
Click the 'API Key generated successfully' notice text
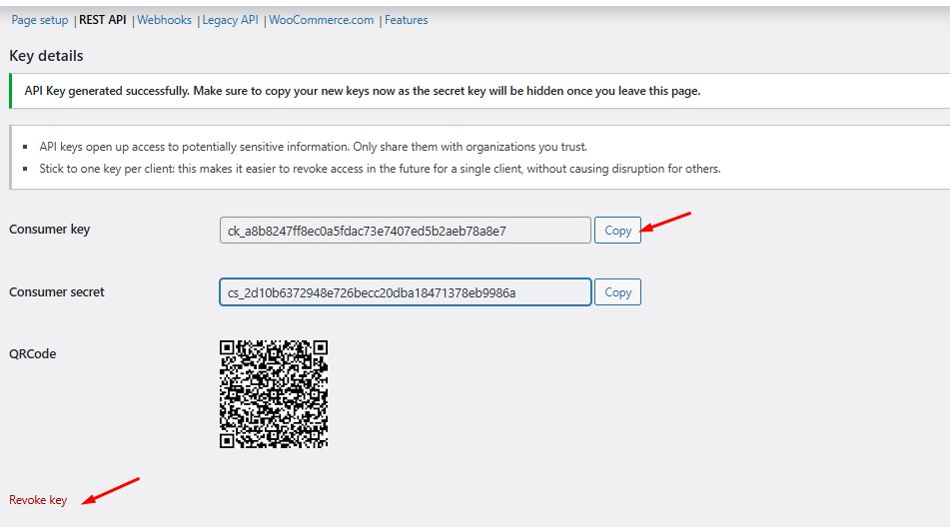pyautogui.click(x=363, y=91)
